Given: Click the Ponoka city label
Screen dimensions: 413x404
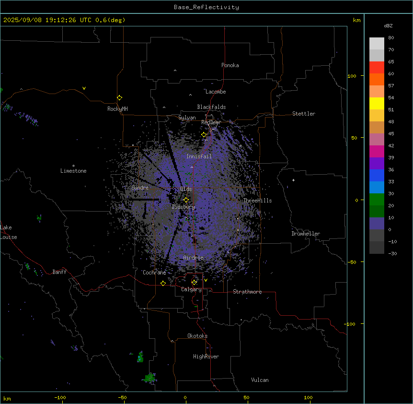Looking at the screenshot, I should tap(230, 65).
